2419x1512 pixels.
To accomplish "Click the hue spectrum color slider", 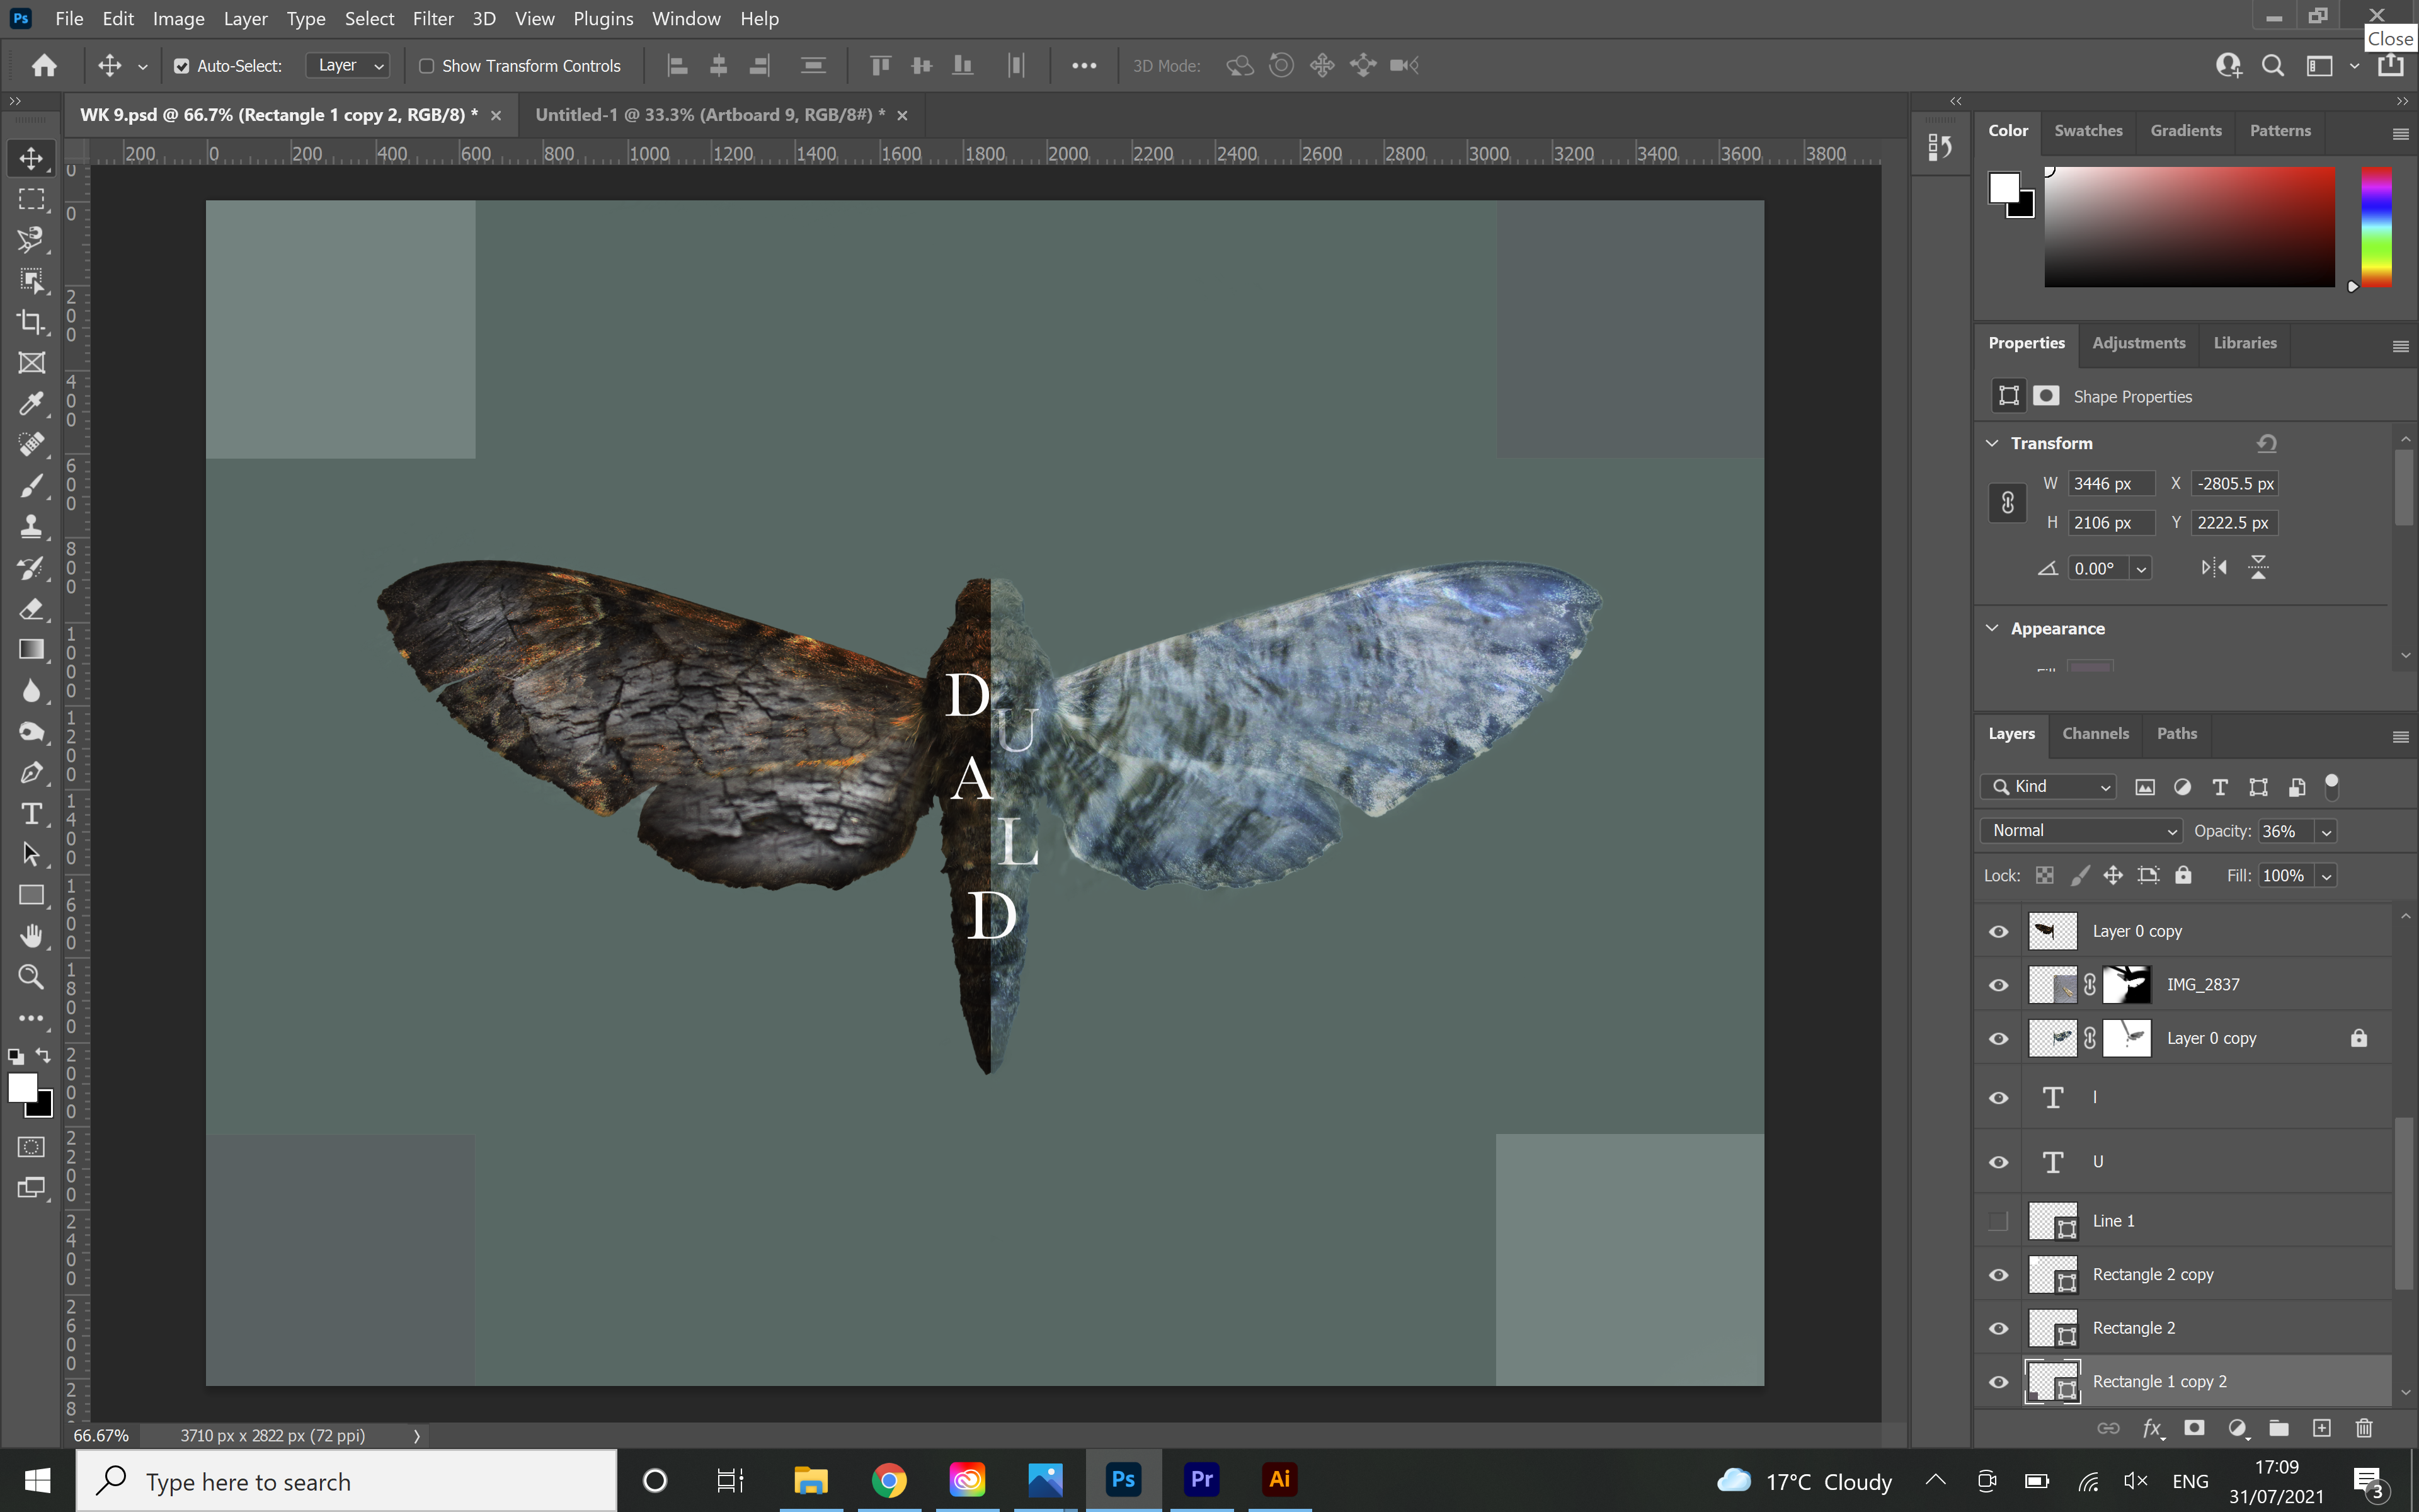I will 2376,227.
